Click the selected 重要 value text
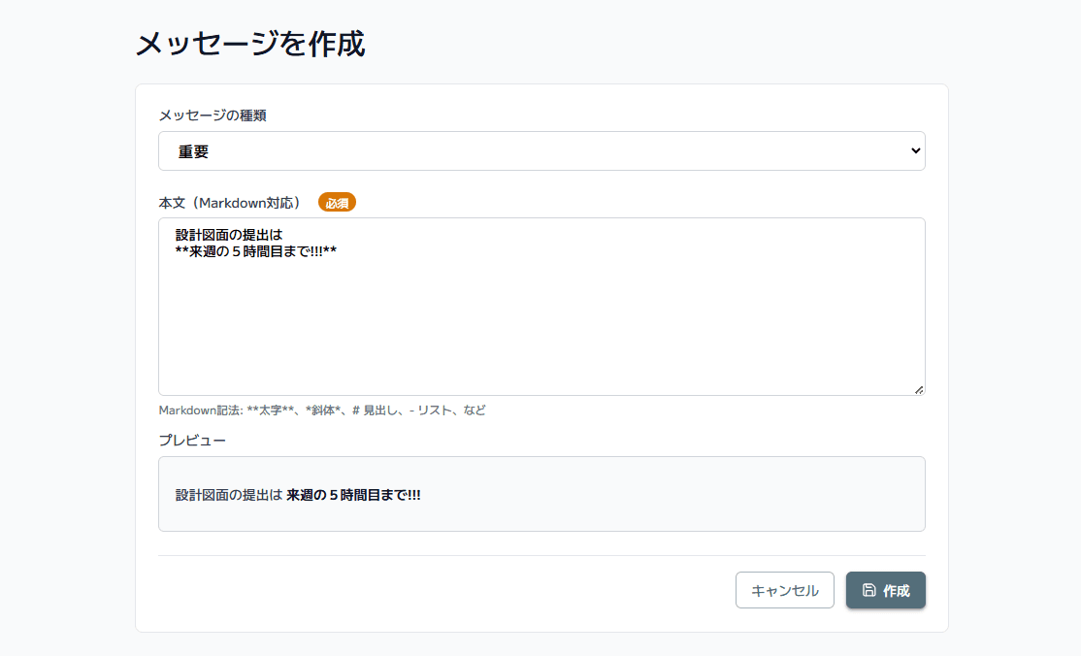This screenshot has width=1081, height=656. [194, 152]
